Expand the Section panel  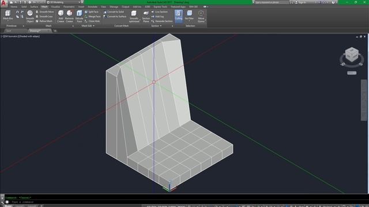(156, 26)
